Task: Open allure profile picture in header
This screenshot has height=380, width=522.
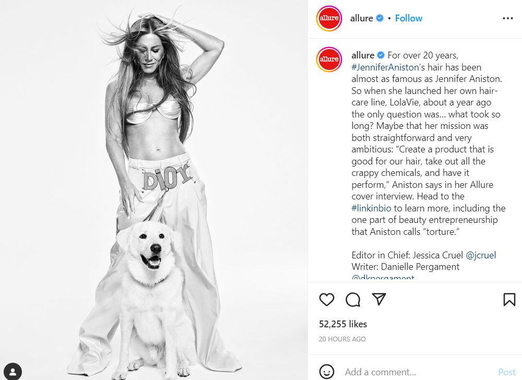Action: pos(329,18)
